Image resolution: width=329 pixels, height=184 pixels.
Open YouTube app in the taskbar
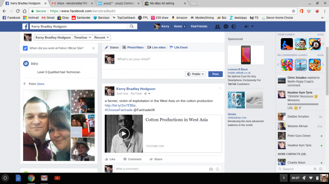point(57,178)
